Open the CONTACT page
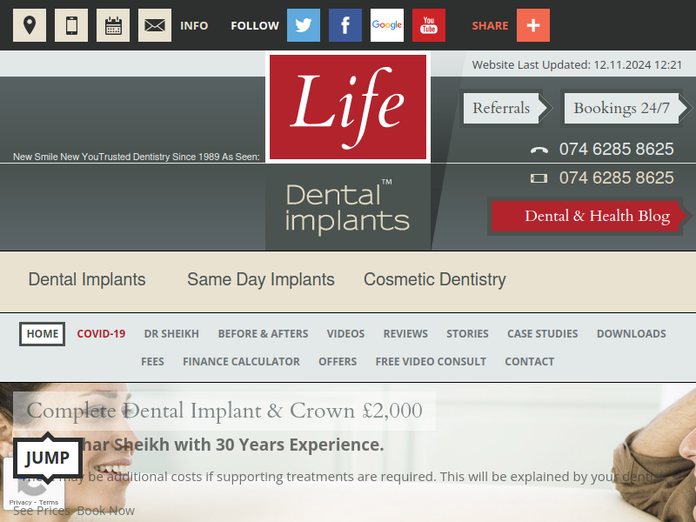The width and height of the screenshot is (696, 522). coord(530,362)
